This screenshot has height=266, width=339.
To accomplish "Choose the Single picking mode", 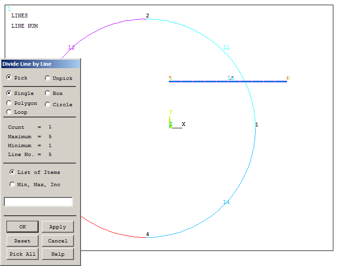I will (x=9, y=93).
